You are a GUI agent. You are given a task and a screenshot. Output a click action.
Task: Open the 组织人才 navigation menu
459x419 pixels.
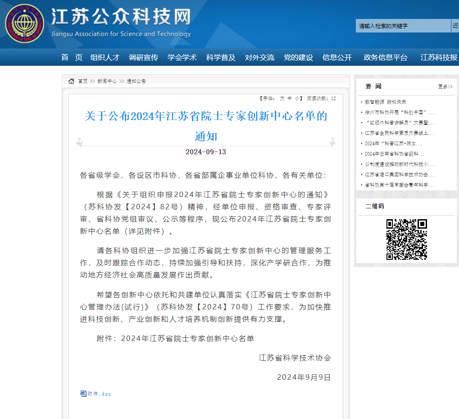(105, 57)
